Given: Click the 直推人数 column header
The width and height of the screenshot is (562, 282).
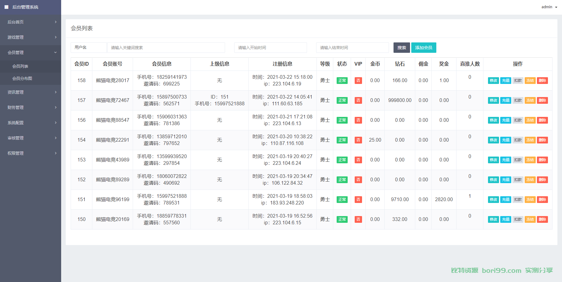Looking at the screenshot, I should coord(470,64).
